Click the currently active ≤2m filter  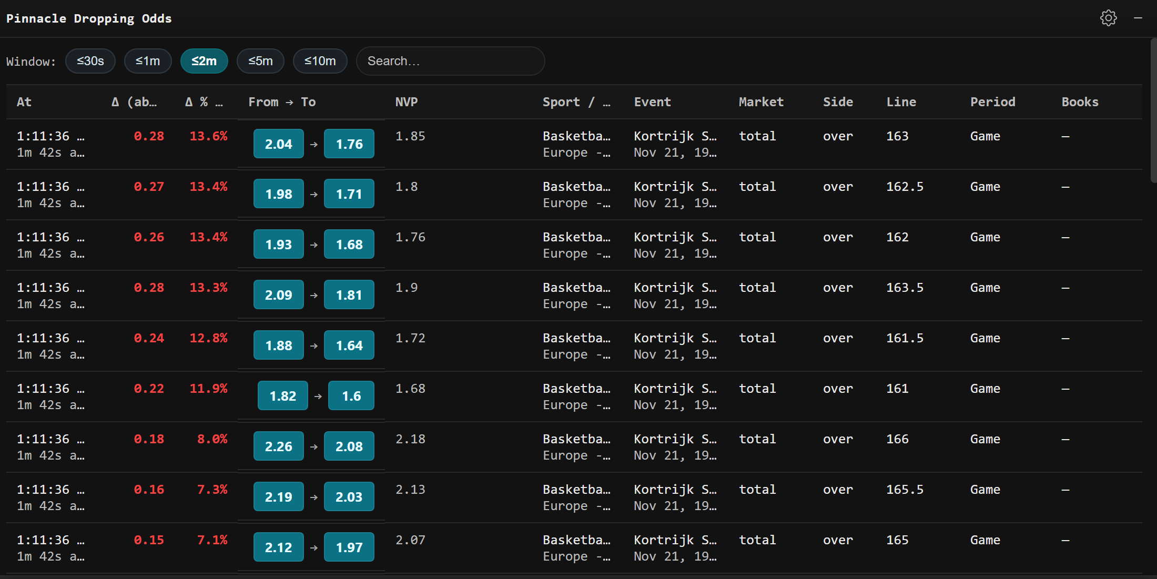point(204,60)
